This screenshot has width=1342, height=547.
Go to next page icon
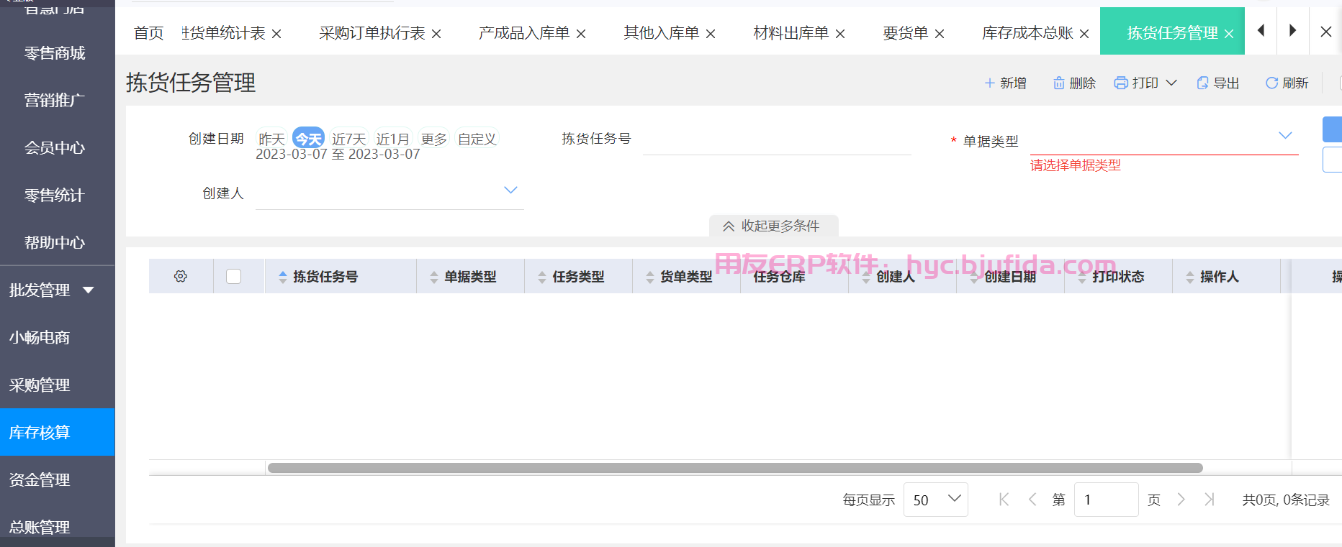pos(1181,500)
